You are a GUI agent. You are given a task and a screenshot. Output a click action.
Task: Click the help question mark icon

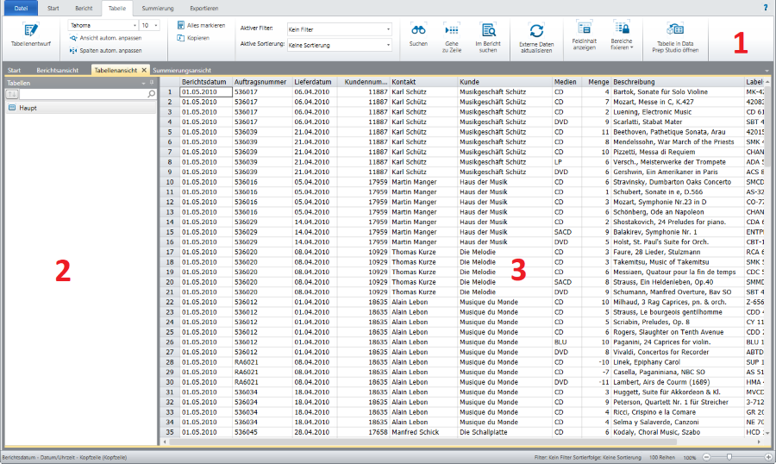click(765, 7)
